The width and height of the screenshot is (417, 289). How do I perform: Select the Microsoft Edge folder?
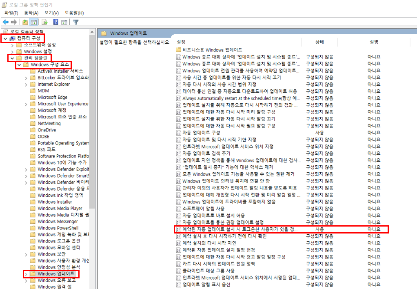click(x=52, y=97)
